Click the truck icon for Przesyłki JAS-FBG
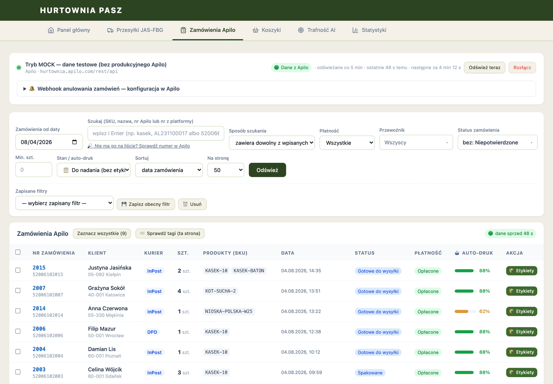553x384 pixels. [x=110, y=30]
